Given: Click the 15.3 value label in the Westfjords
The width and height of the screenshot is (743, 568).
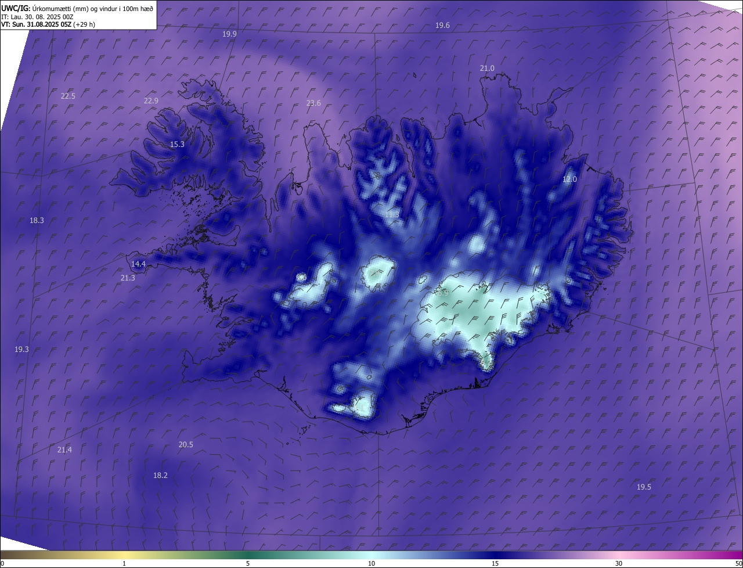Looking at the screenshot, I should pyautogui.click(x=177, y=144).
